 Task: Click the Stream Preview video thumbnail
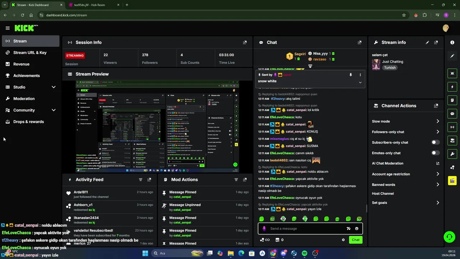157,126
